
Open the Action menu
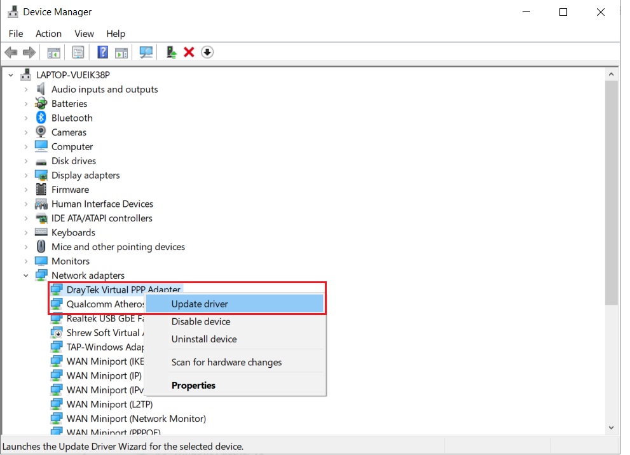(48, 34)
